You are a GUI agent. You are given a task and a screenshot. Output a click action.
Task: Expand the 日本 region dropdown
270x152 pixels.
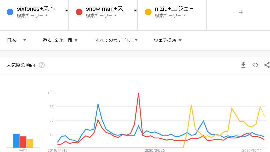[16, 40]
